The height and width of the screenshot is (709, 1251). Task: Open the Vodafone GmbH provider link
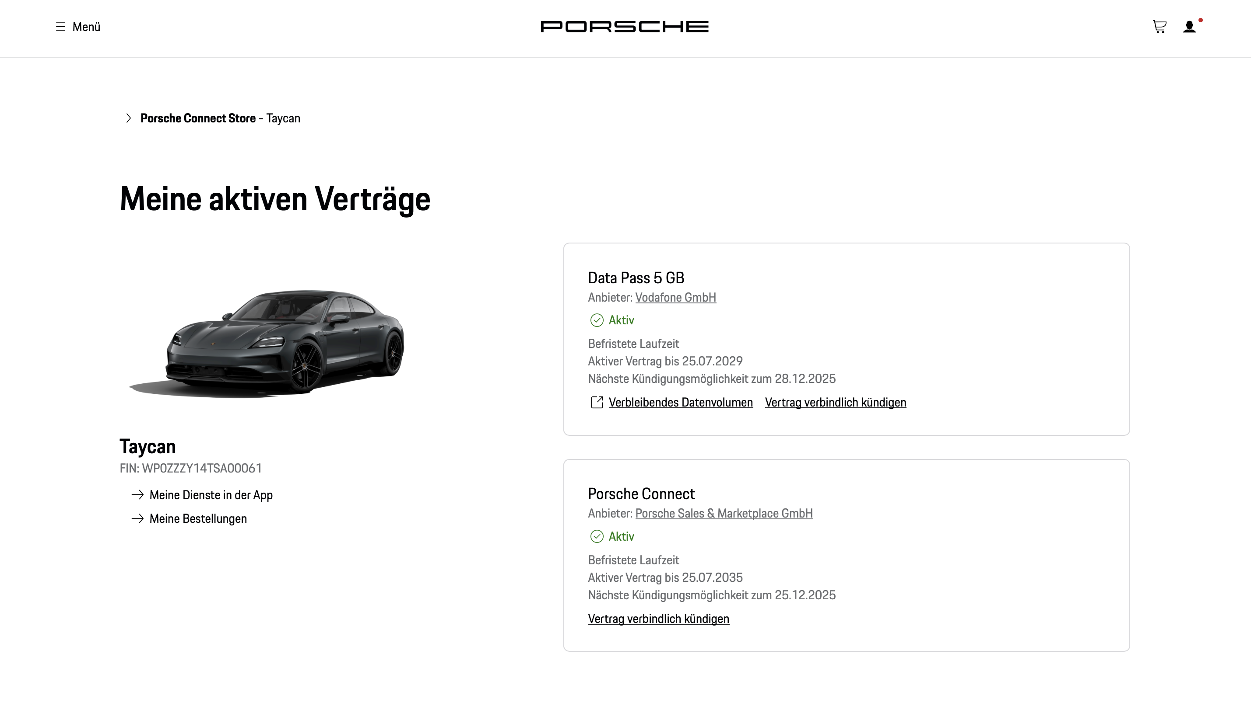click(x=676, y=298)
